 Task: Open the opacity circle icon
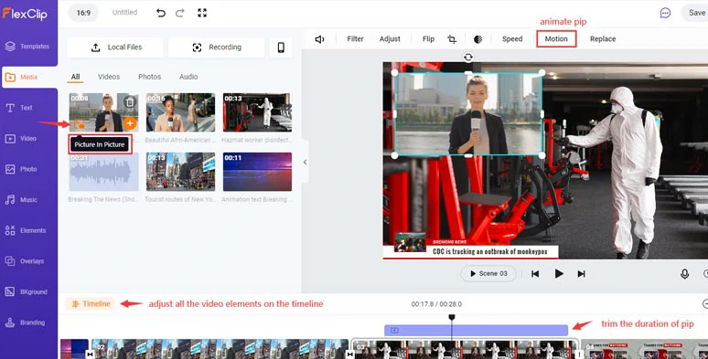(477, 39)
